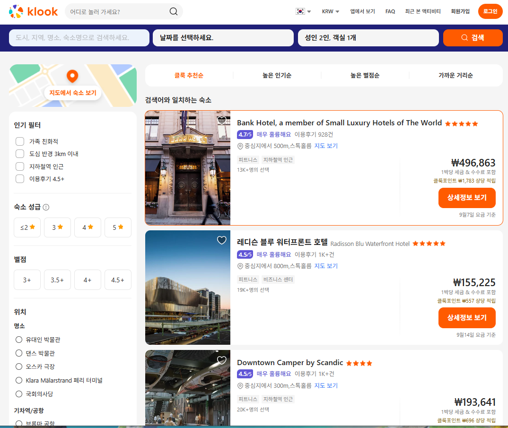Select the 높은 별점순 sort tab

[x=365, y=76]
